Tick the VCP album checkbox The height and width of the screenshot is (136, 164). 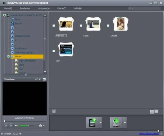point(54,51)
